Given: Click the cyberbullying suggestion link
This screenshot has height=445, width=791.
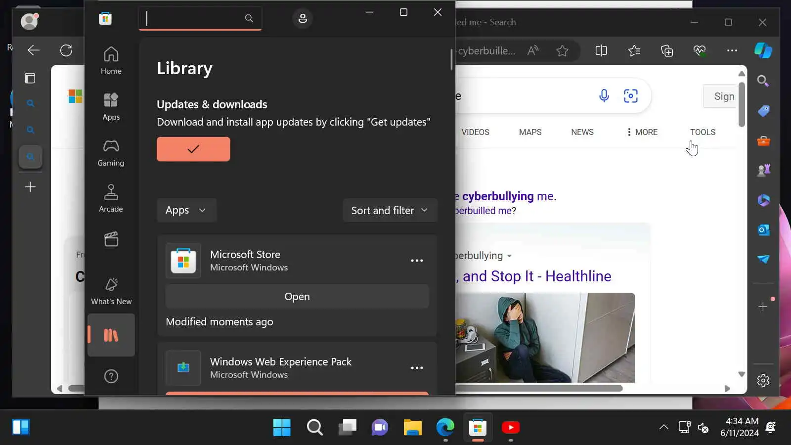Looking at the screenshot, I should (x=505, y=196).
